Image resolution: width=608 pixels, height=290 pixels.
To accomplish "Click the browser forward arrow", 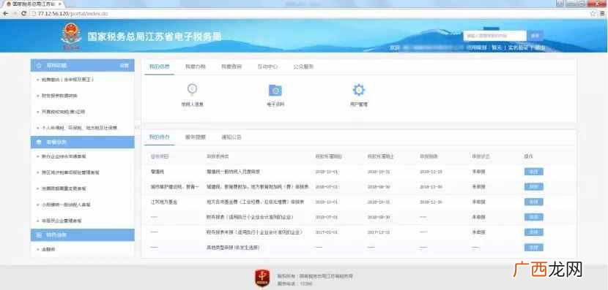I will (15, 14).
